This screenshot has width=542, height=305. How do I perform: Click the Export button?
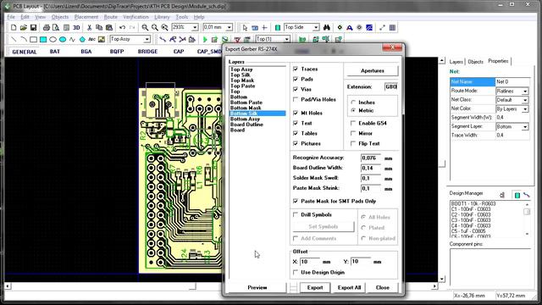tap(315, 287)
